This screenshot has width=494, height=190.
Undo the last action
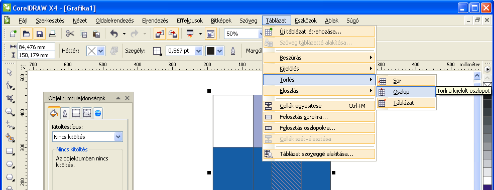point(114,34)
